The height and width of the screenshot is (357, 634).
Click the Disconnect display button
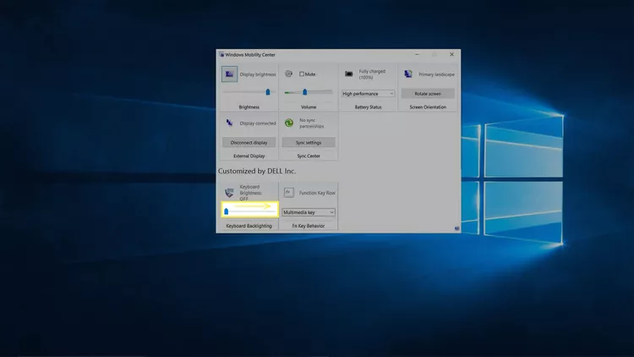tap(249, 142)
